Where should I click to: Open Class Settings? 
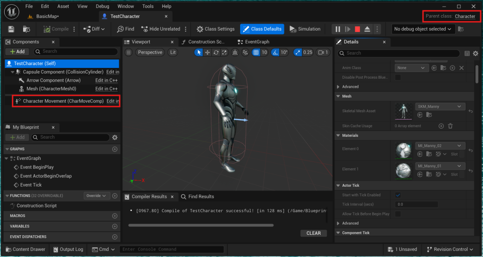pyautogui.click(x=216, y=29)
